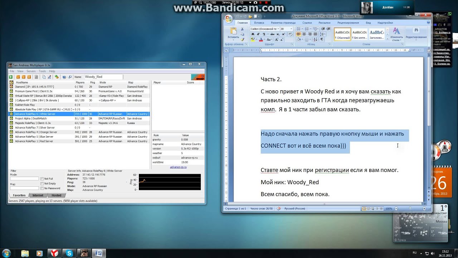
Task: Switch Word to Full Screen Reading view
Action: (369, 209)
